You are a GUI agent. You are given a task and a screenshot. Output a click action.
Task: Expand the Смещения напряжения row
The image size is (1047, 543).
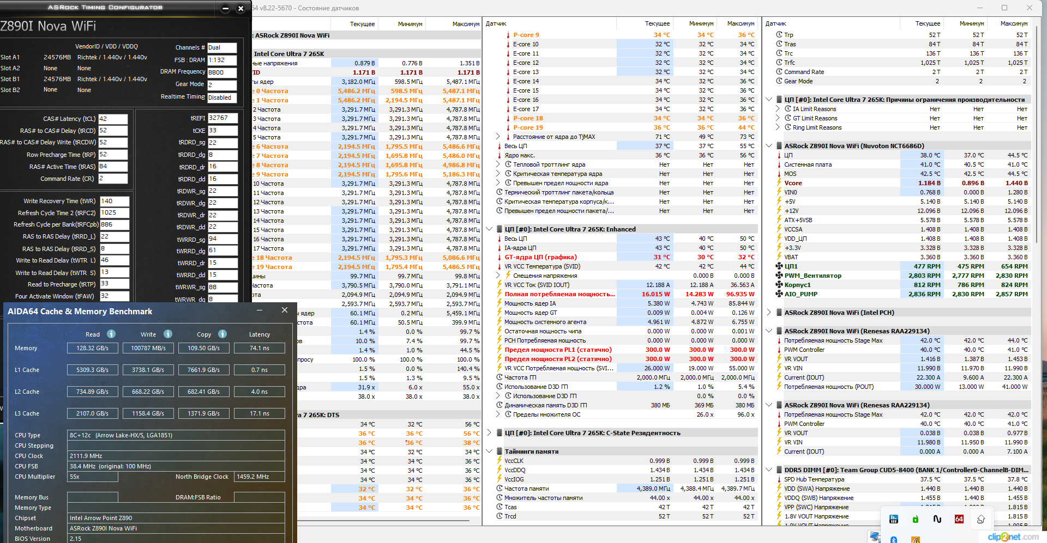(x=498, y=276)
